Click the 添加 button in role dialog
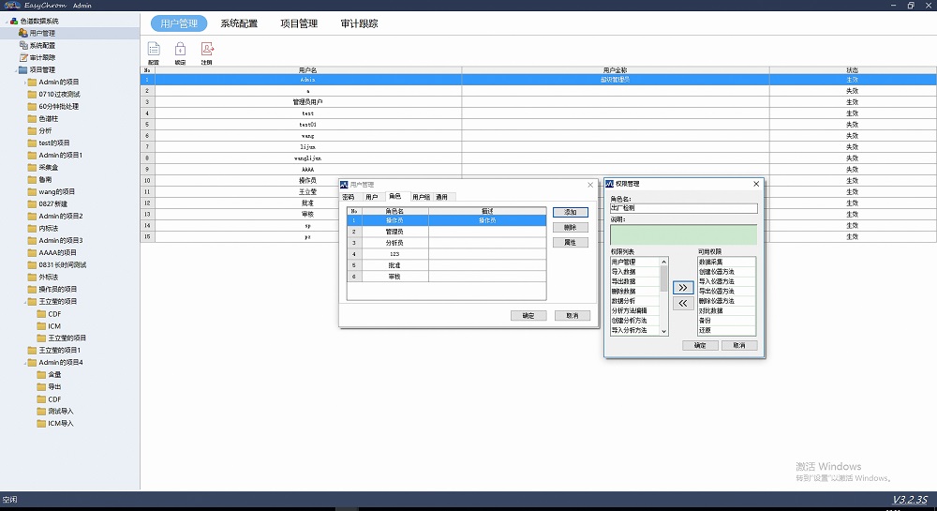Screen dimensions: 937x511 click(570, 212)
